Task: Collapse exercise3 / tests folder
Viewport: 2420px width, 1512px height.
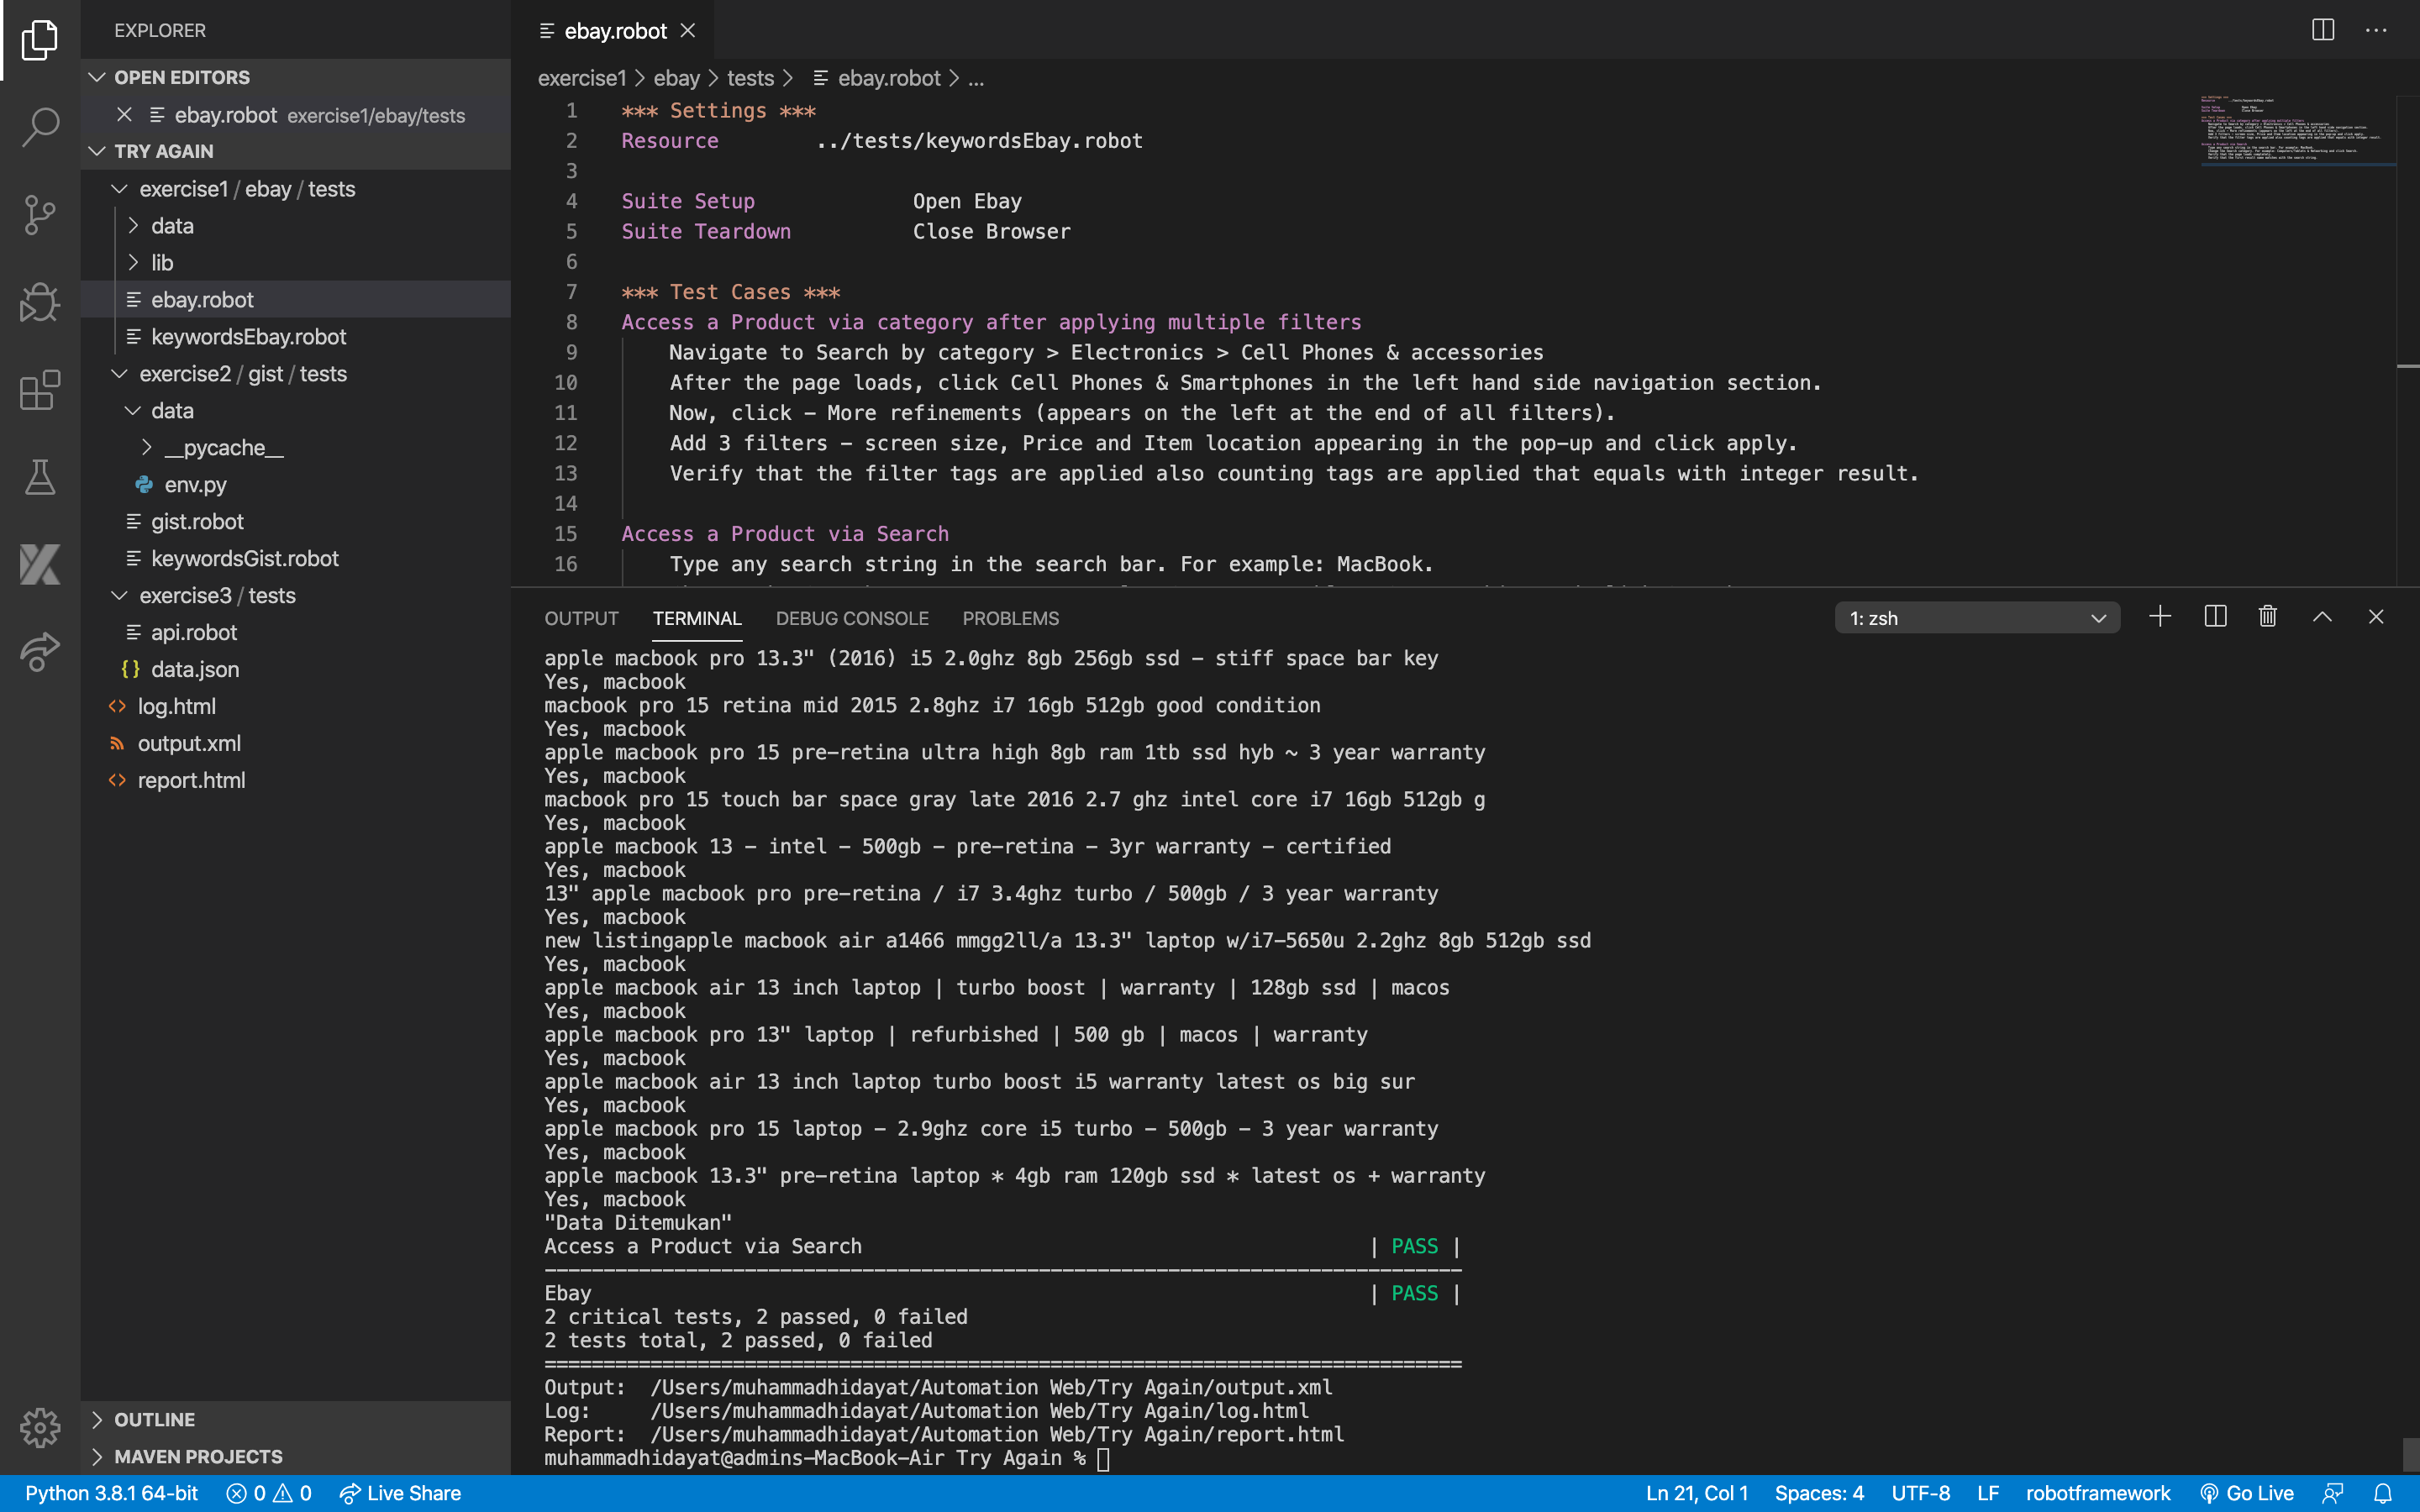Action: [x=296, y=596]
